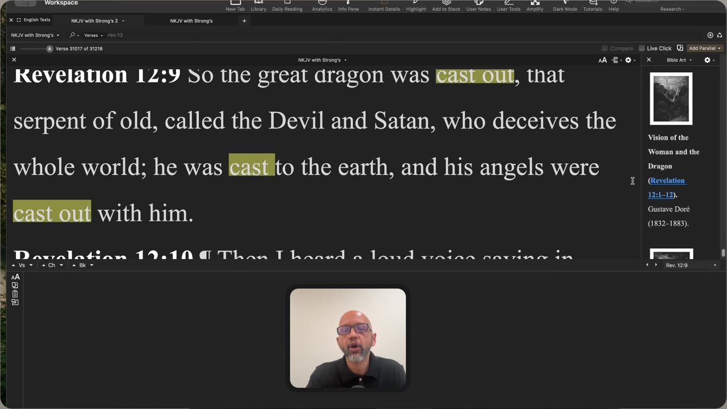
Task: Open the Library toolbar icon
Action: coord(258,6)
